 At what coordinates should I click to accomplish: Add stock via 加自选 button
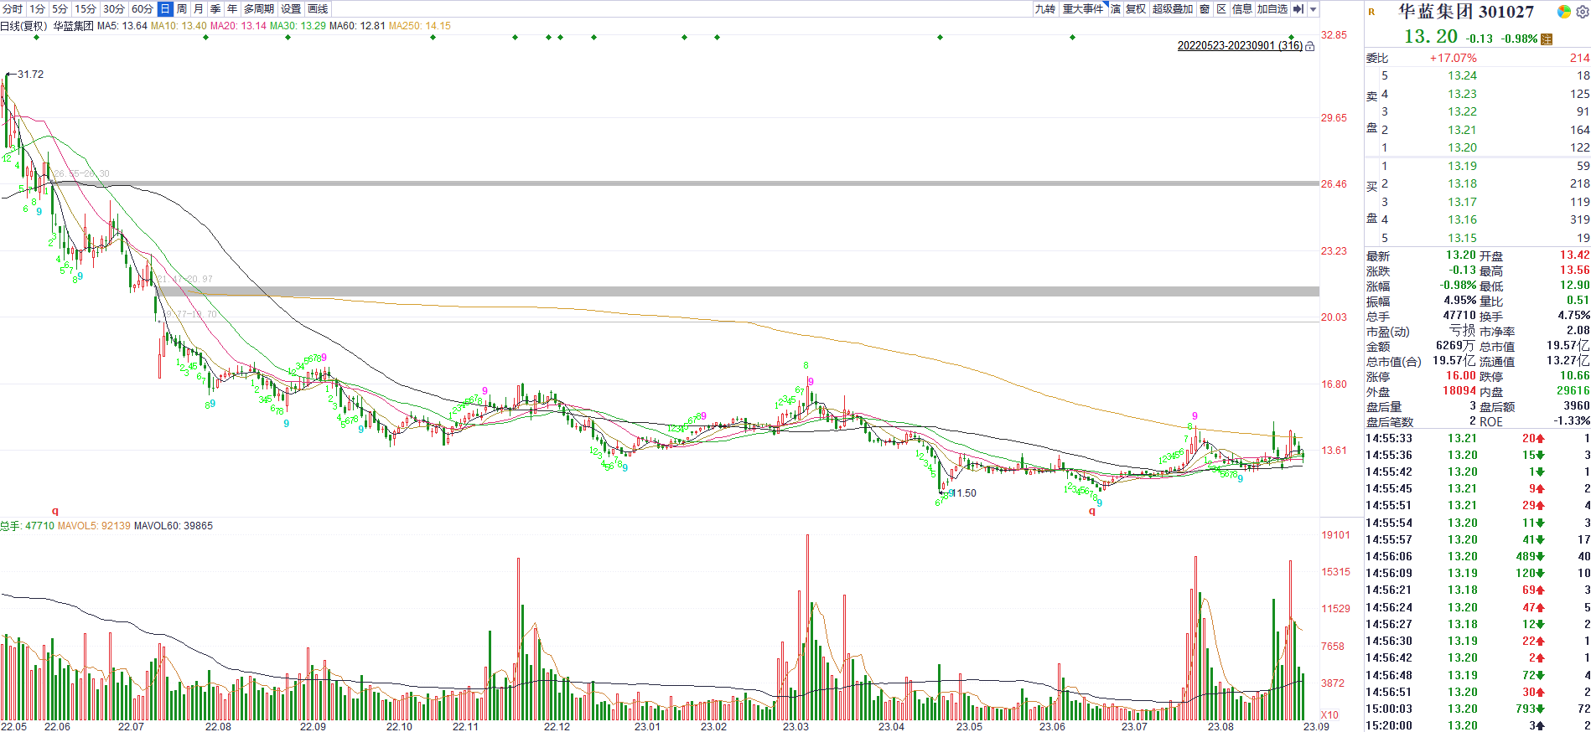tap(1272, 9)
